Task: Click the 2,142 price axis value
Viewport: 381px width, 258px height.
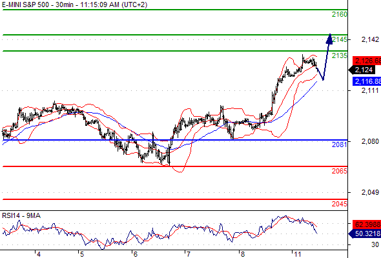Action: point(370,39)
